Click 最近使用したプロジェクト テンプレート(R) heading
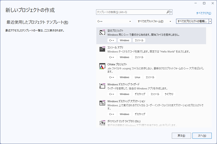Viewport: 217px width, 144px height. (x=37, y=22)
